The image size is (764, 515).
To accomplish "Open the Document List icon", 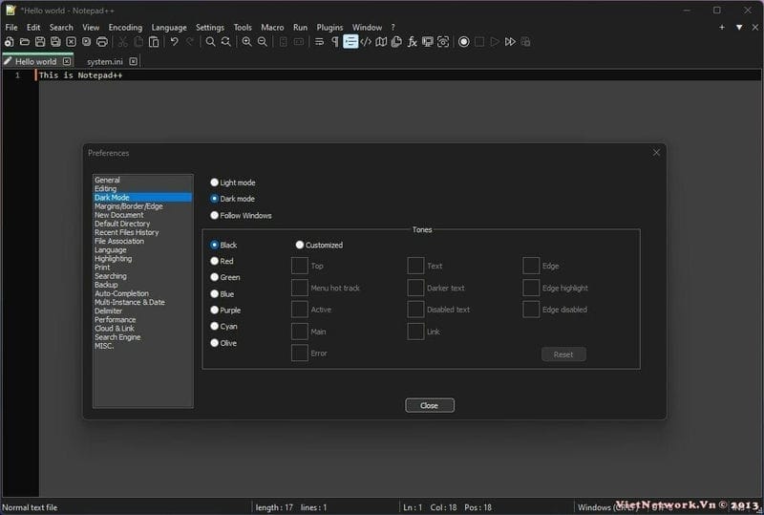I will [396, 42].
